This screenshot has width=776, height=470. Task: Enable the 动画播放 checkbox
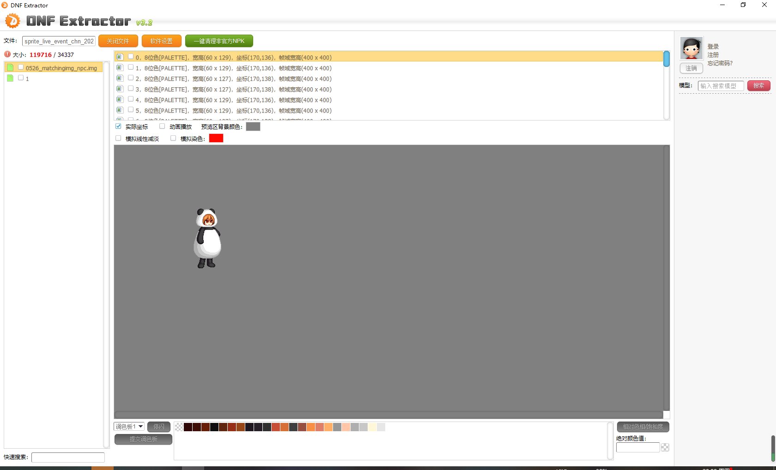click(162, 126)
